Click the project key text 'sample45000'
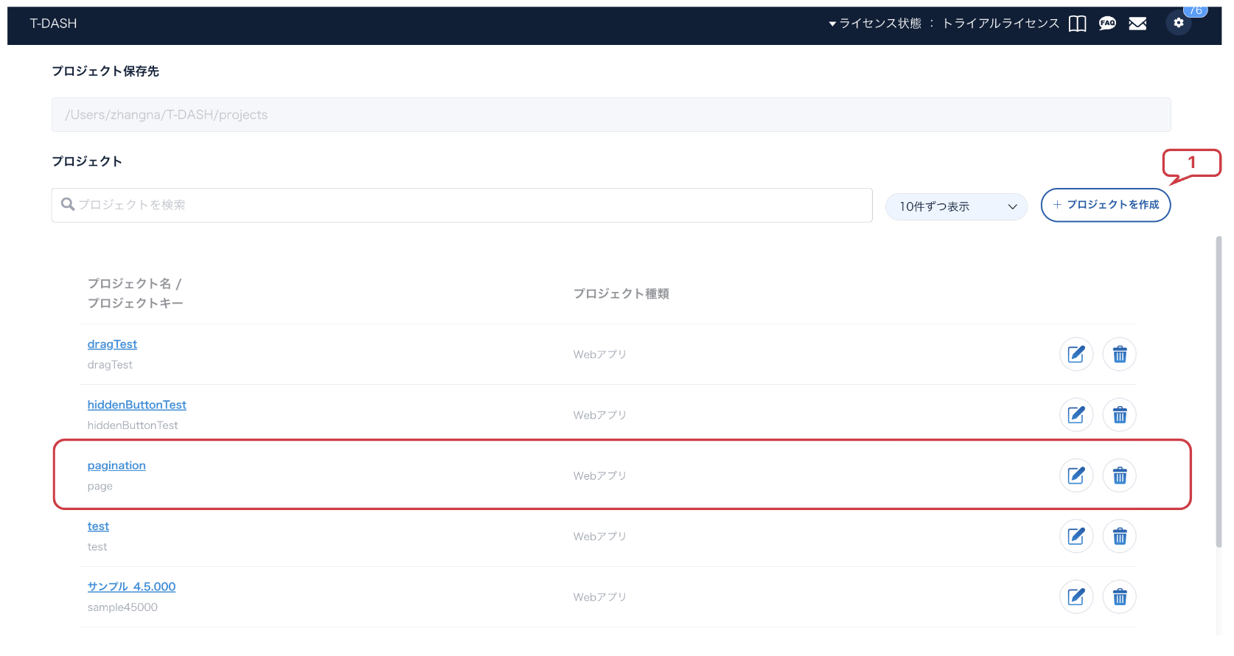The height and width of the screenshot is (656, 1234). pyautogui.click(x=122, y=607)
